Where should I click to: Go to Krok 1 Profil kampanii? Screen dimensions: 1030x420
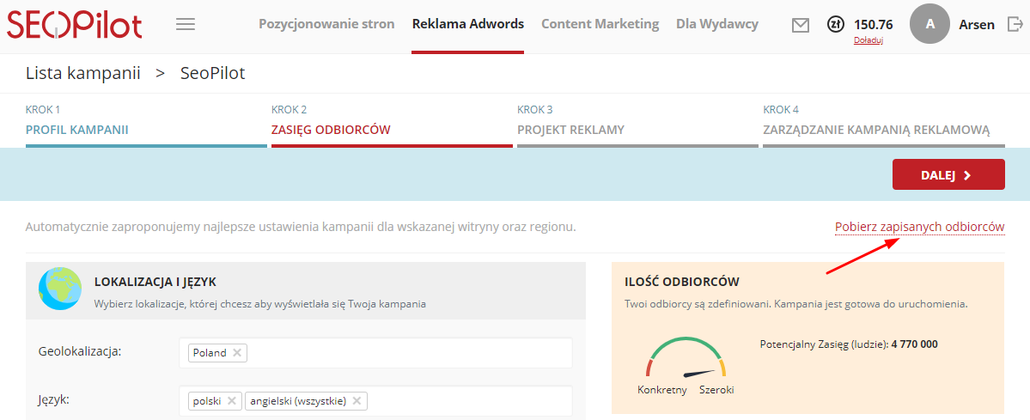tap(77, 130)
